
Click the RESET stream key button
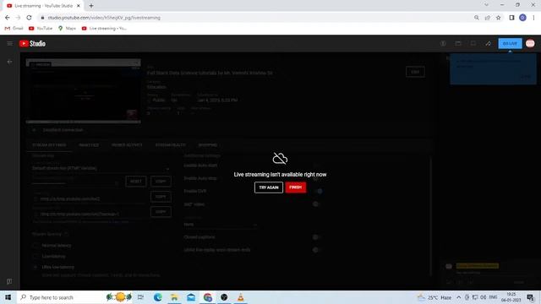click(136, 182)
